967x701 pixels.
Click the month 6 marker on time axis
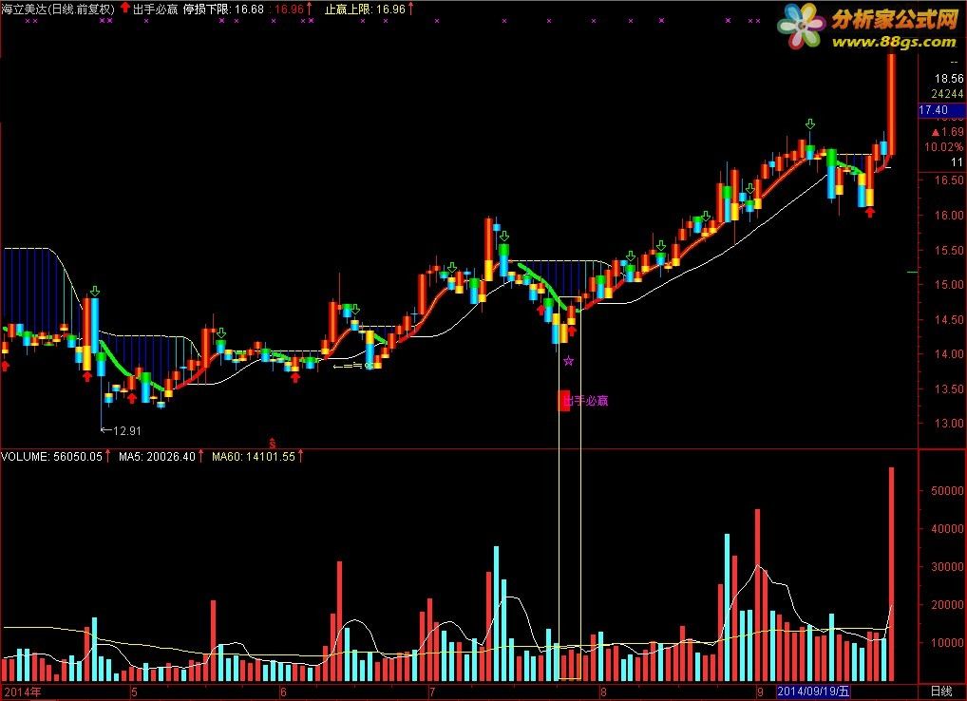pos(284,692)
